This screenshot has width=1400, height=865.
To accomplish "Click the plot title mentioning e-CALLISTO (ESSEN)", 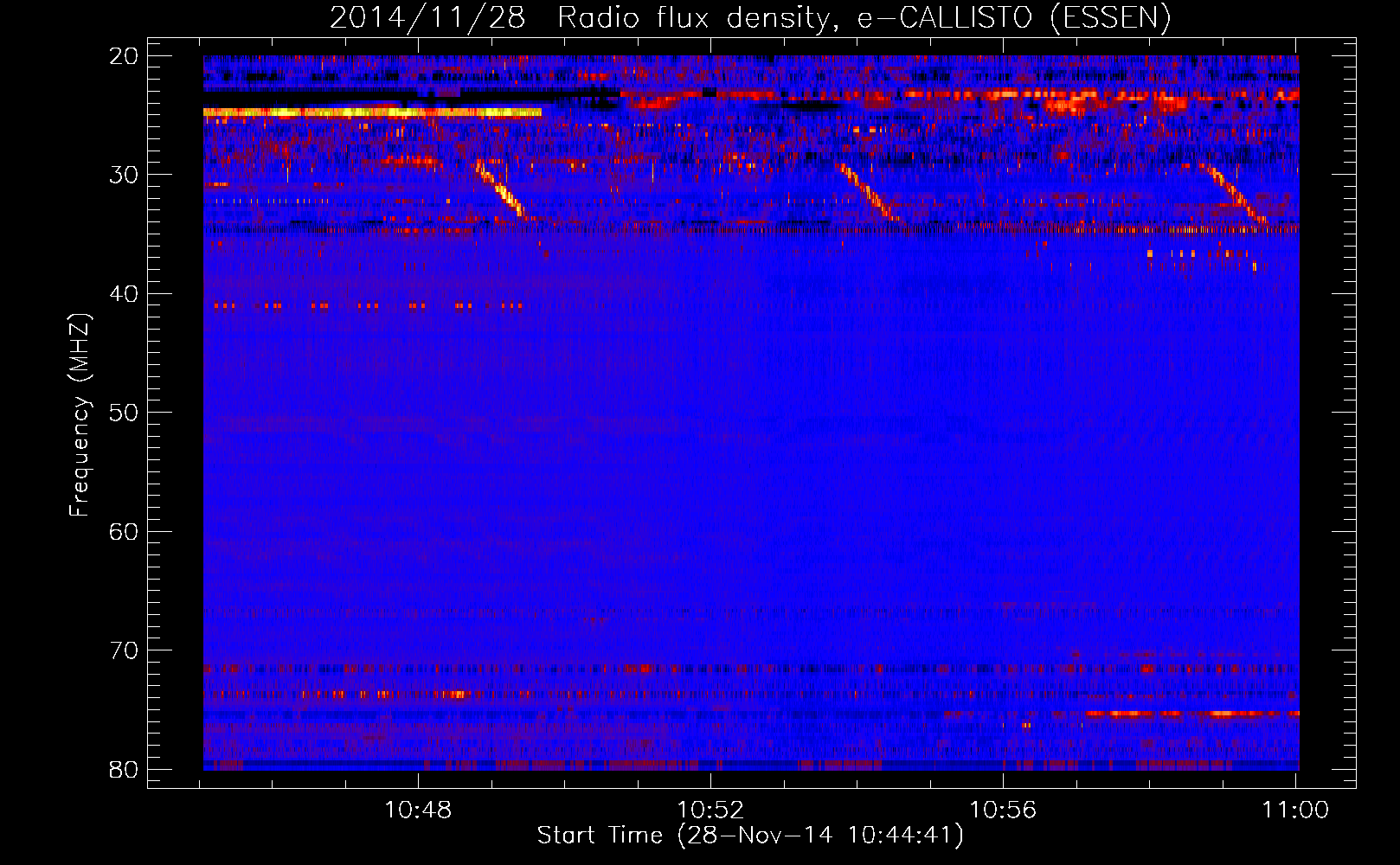I will (750, 17).
